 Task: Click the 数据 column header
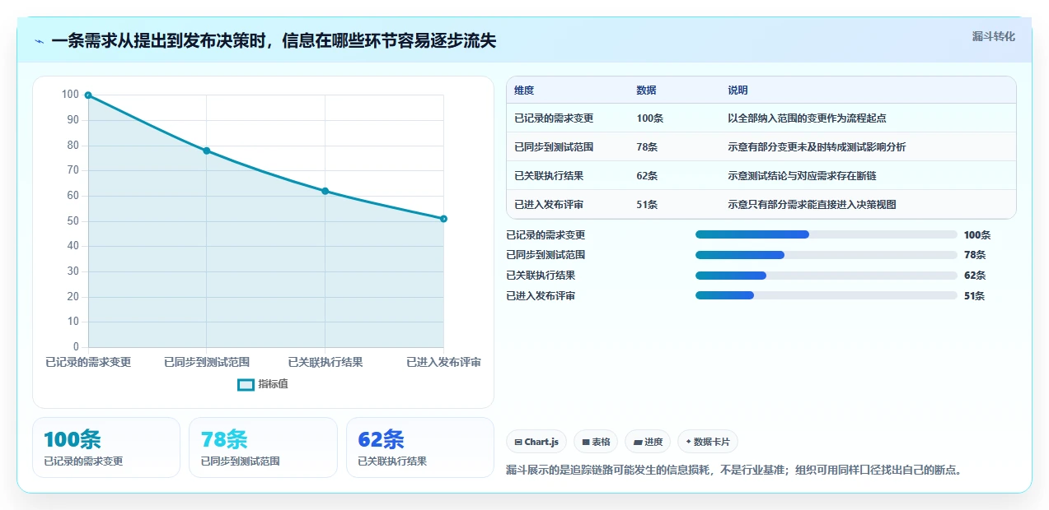tap(646, 90)
